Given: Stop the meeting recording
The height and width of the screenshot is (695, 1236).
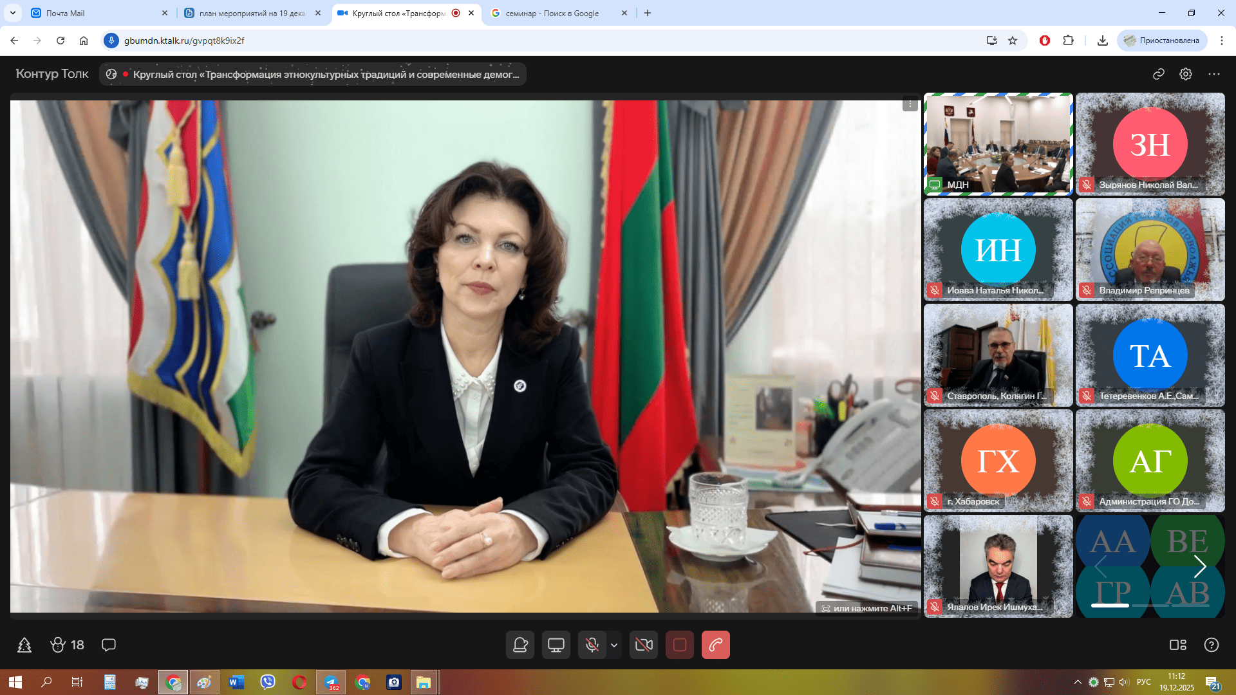Looking at the screenshot, I should 679,645.
